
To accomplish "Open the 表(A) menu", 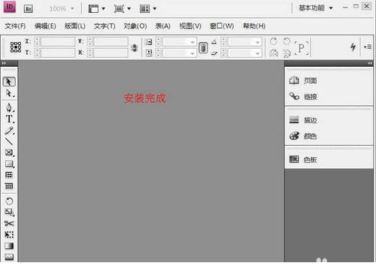I will point(162,26).
